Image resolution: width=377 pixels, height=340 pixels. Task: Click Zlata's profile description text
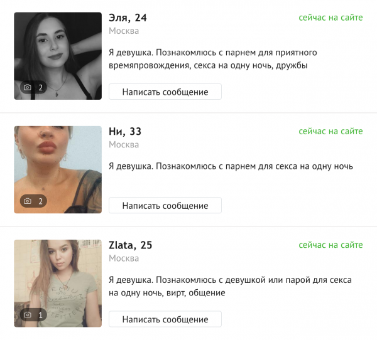click(x=230, y=286)
